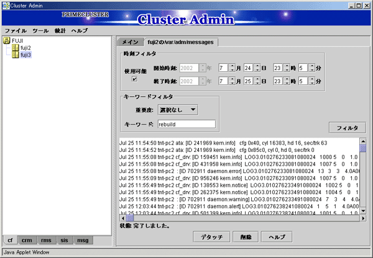Screen dimensions: 373x258
Task: Click the start time month stepper
Action: click(x=232, y=68)
